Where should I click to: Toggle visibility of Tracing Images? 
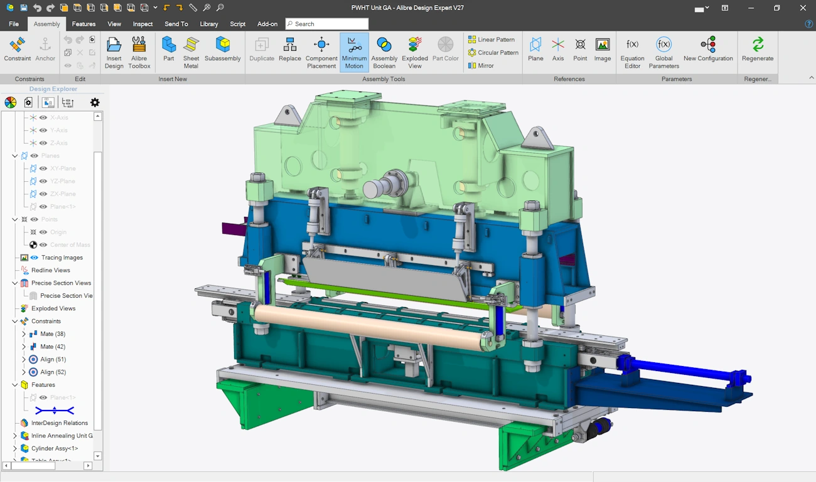click(x=35, y=258)
